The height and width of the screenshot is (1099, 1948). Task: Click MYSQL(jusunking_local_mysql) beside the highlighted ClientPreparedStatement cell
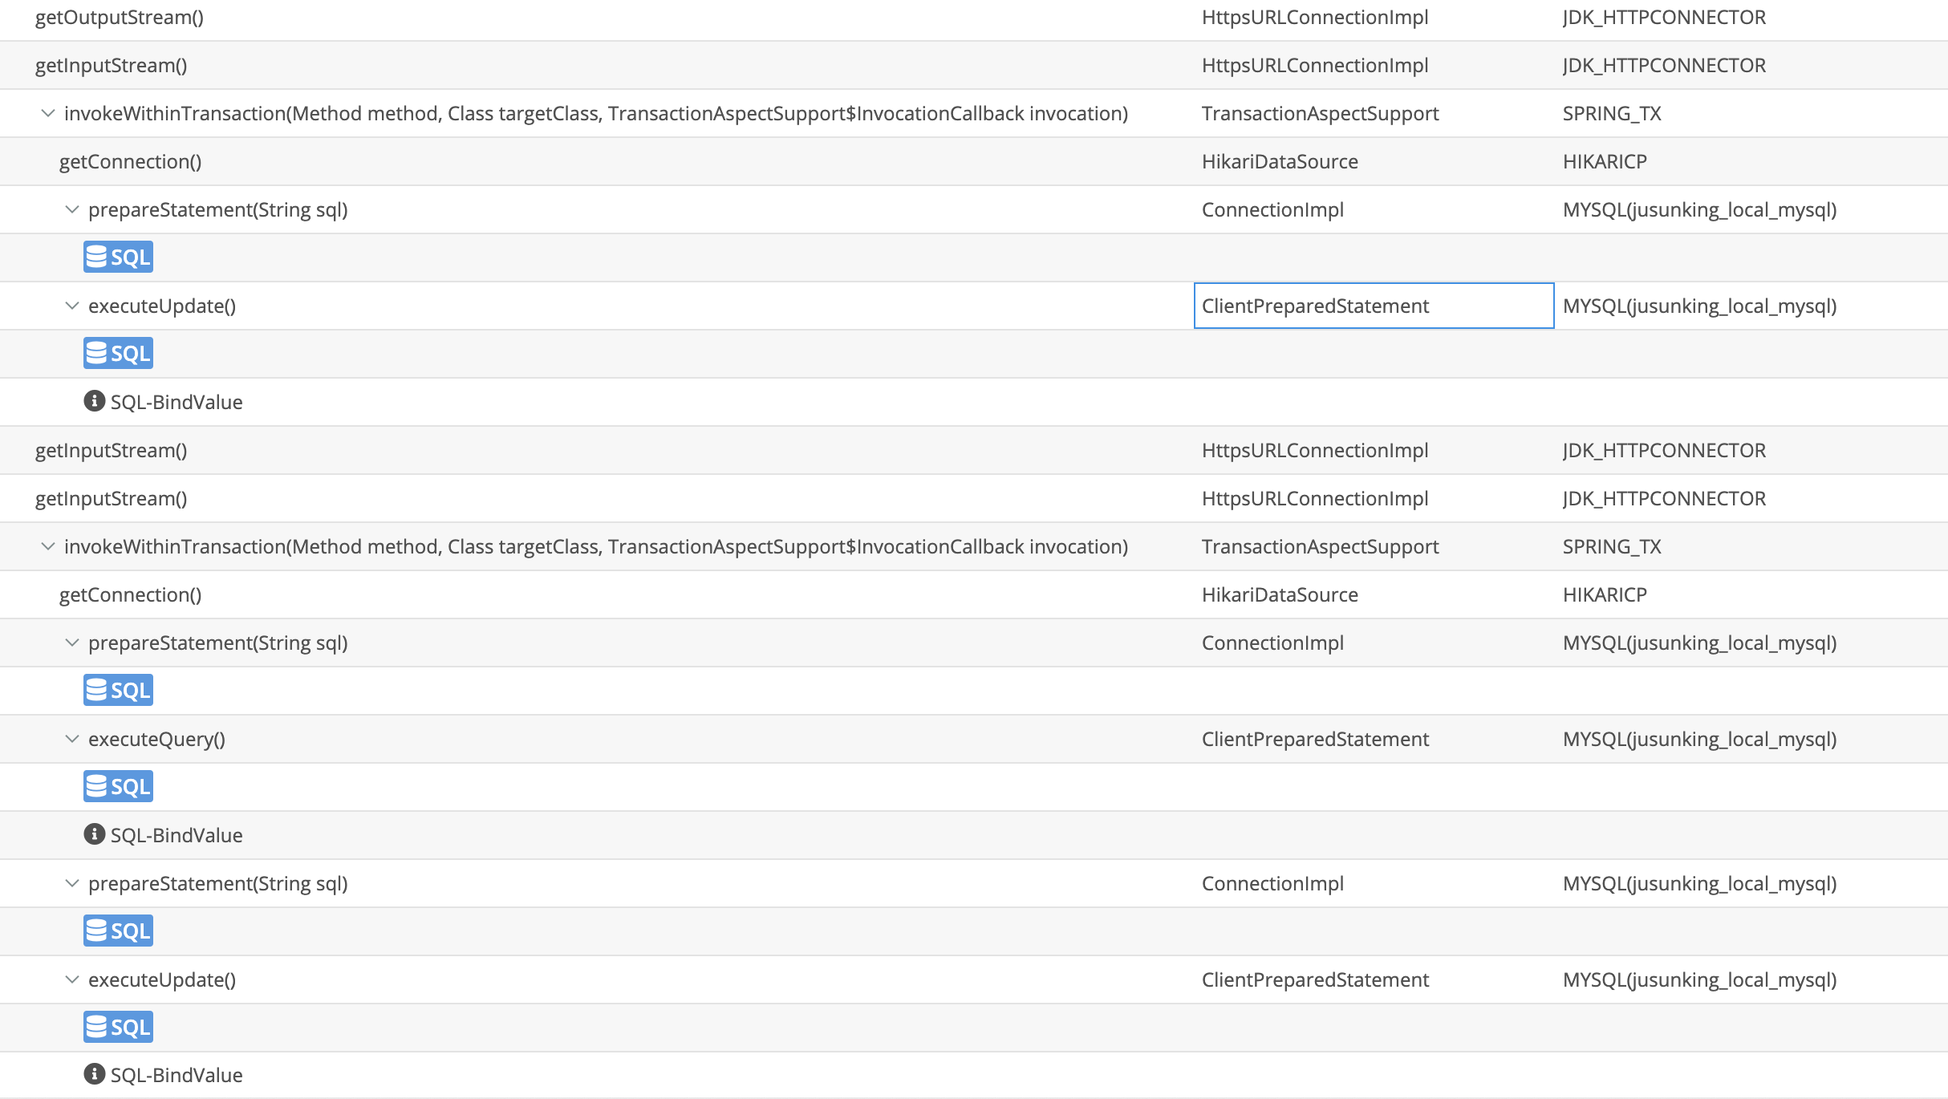1700,306
